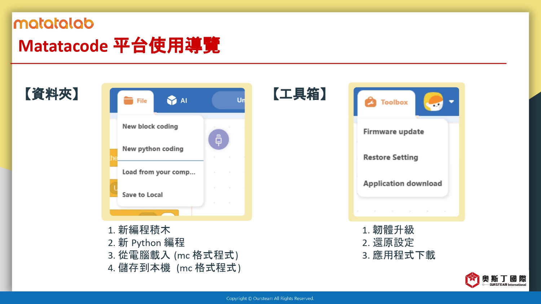The height and width of the screenshot is (304, 541).
Task: Click the orange folder icon beside File
Action: tap(128, 100)
